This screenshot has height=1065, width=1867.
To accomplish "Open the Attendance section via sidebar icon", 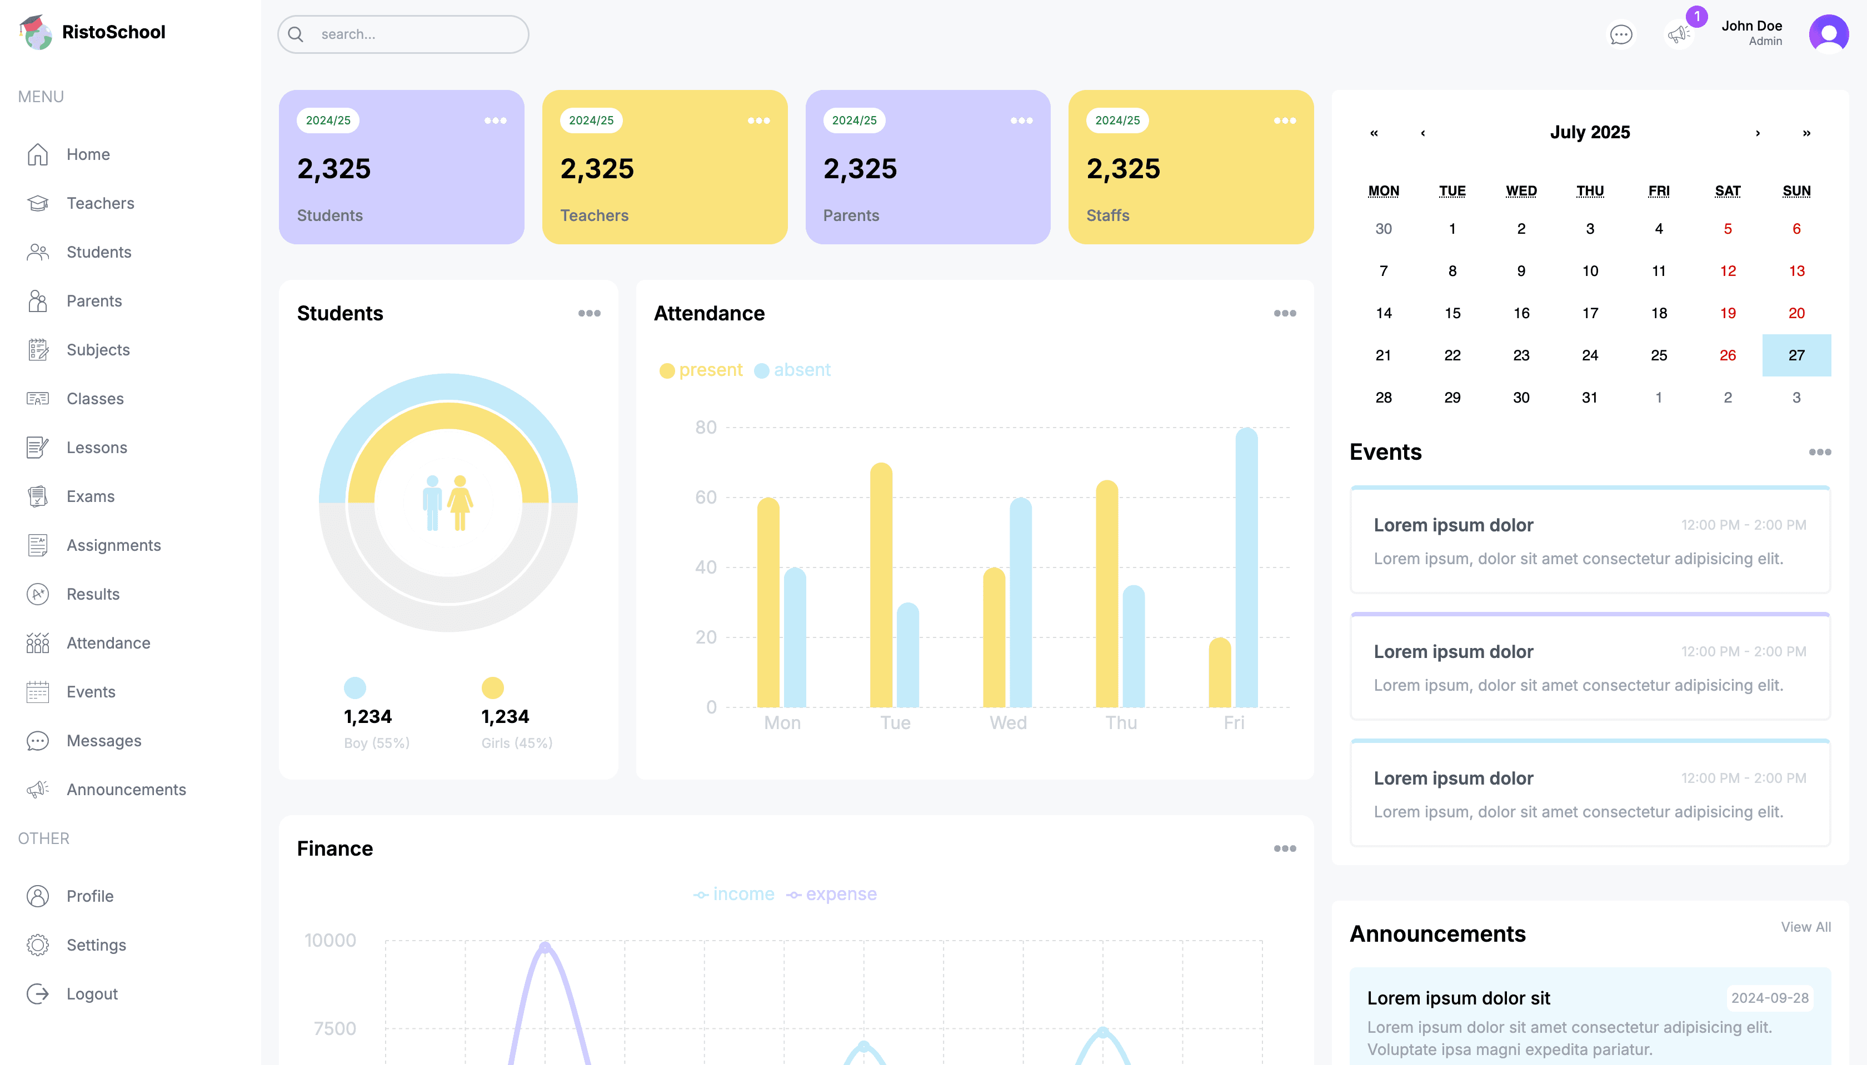I will point(37,642).
